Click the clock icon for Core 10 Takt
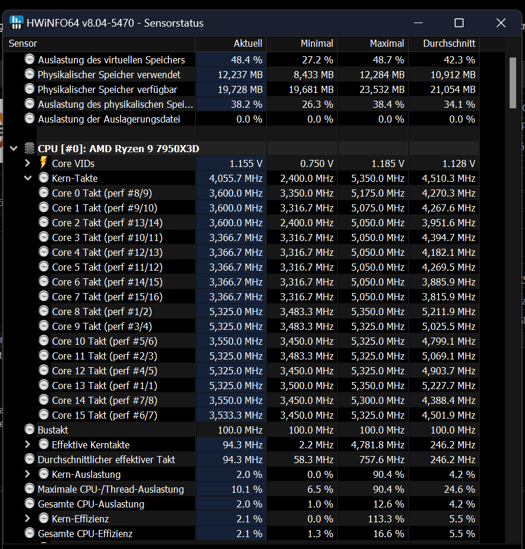 44,341
